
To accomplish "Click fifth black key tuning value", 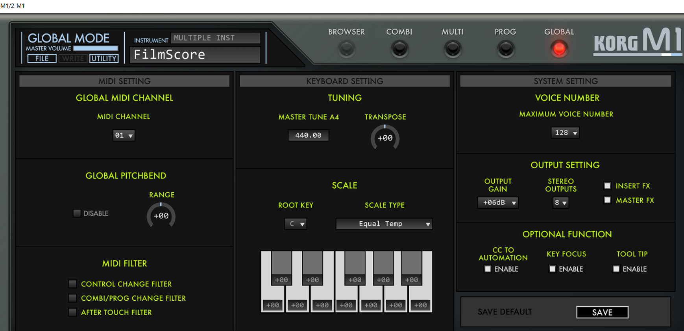I will tap(412, 280).
